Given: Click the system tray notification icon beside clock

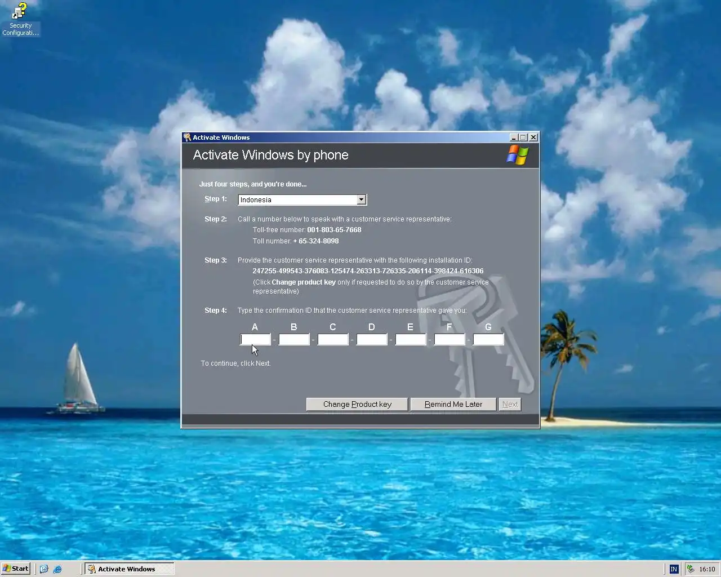Looking at the screenshot, I should [690, 569].
